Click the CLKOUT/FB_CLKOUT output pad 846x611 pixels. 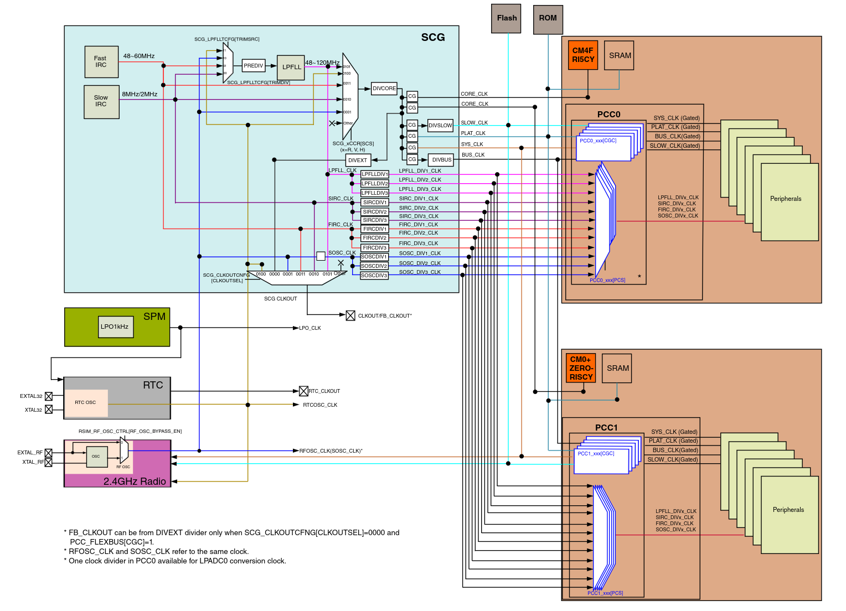point(352,315)
